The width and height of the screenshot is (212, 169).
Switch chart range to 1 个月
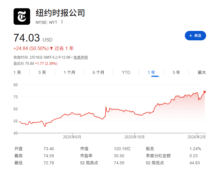(x=69, y=72)
